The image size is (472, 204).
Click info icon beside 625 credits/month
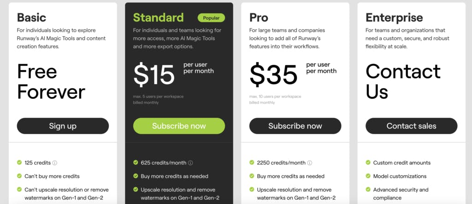pyautogui.click(x=190, y=163)
